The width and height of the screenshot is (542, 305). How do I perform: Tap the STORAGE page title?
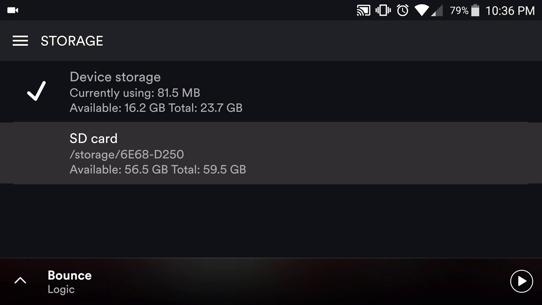point(72,41)
